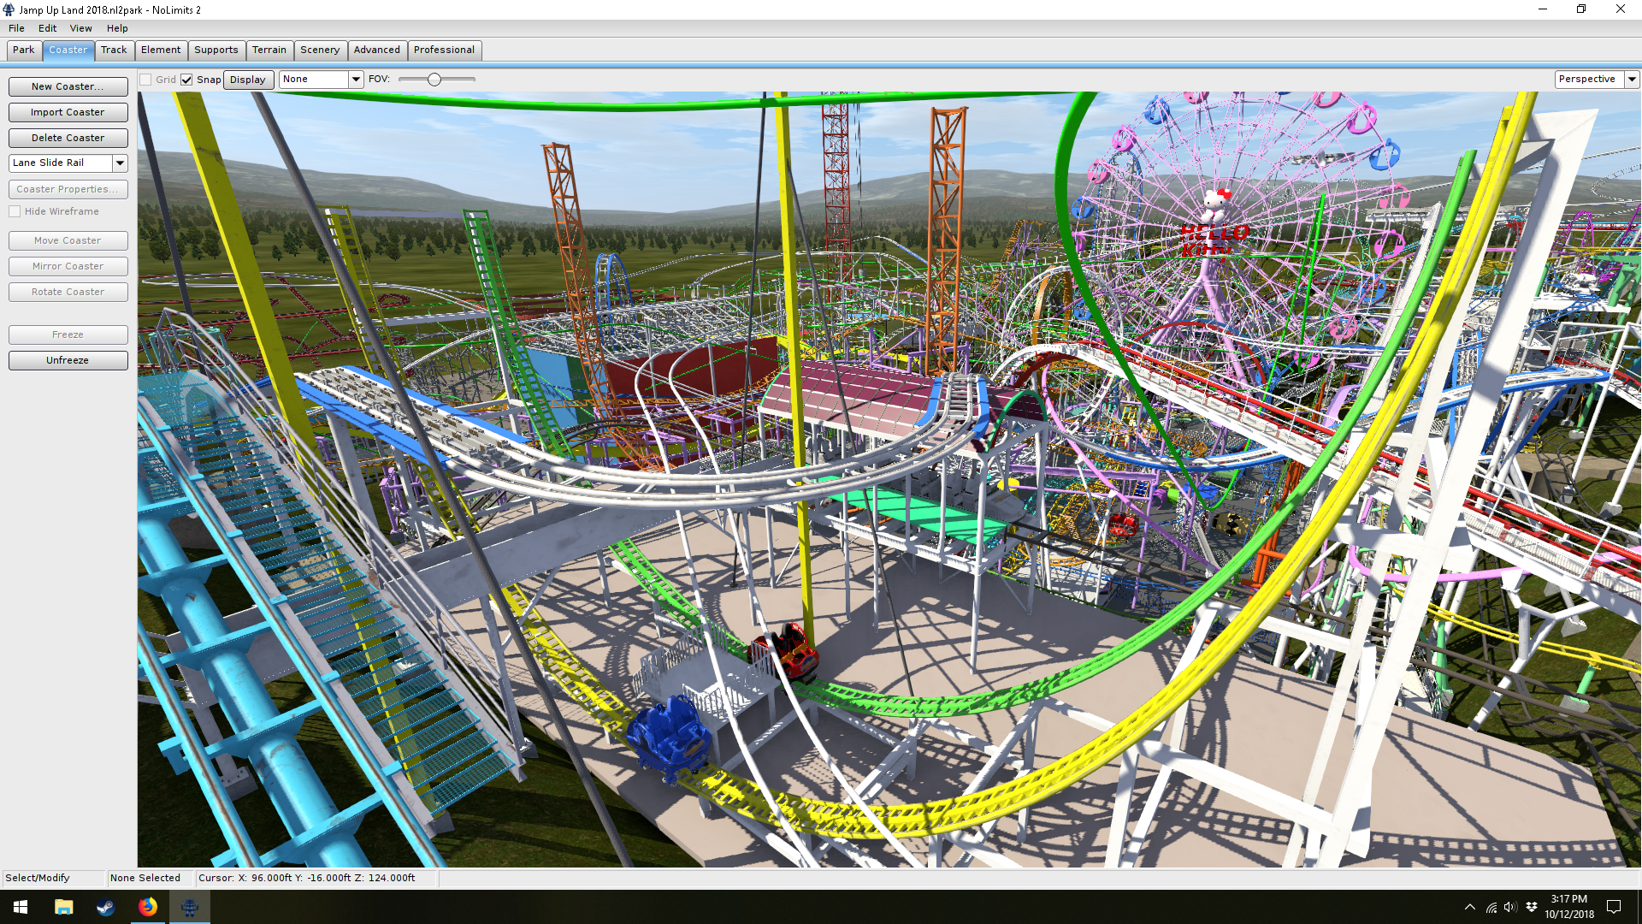
Task: Expand the Lane Slide Rail coaster dropdown
Action: (x=120, y=163)
